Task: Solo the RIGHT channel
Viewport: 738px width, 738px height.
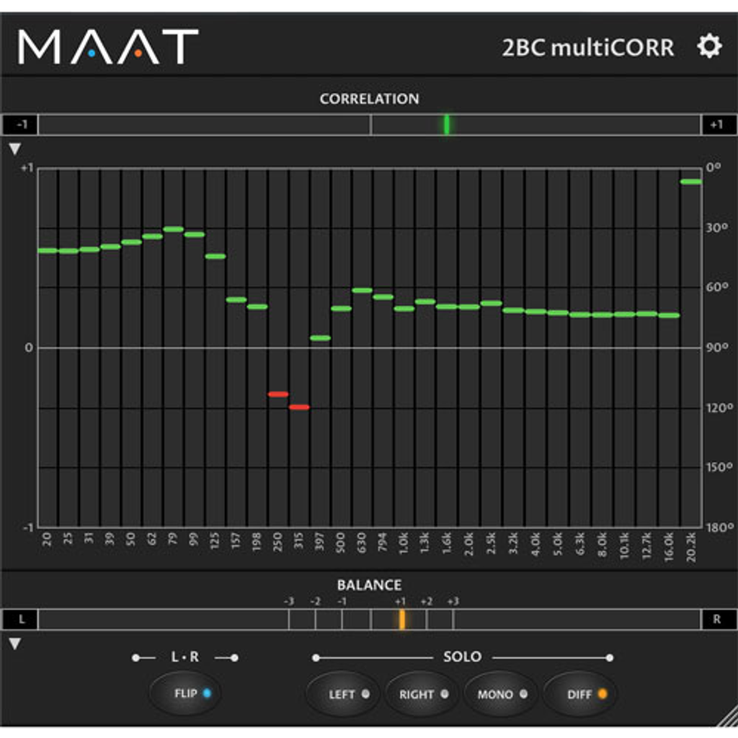Action: [x=421, y=694]
